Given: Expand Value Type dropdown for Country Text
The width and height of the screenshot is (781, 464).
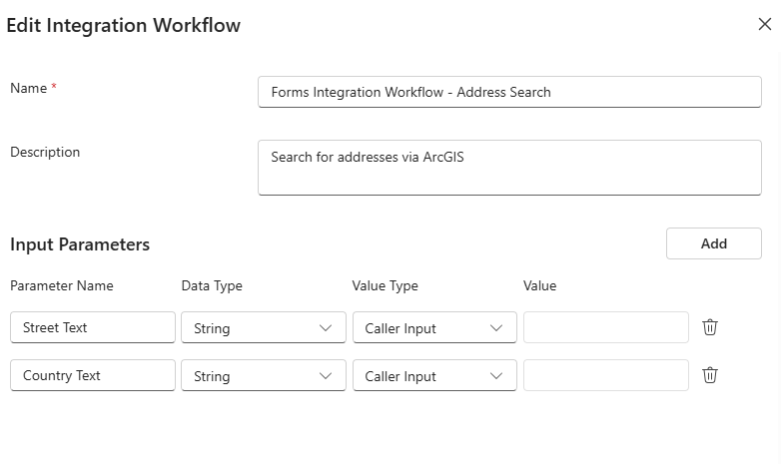Looking at the screenshot, I should point(434,376).
